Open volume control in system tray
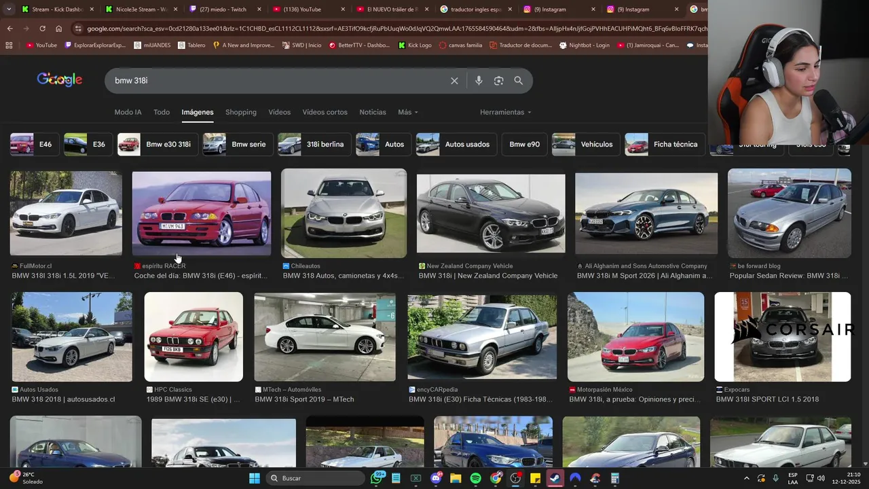The height and width of the screenshot is (489, 869). tap(821, 478)
